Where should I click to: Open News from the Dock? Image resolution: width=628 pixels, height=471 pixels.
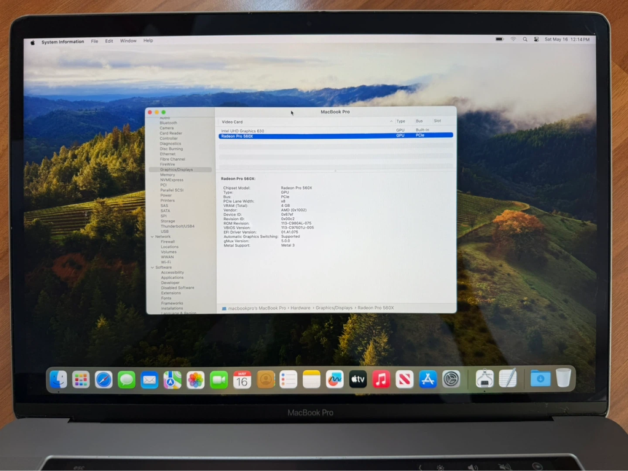[x=404, y=379]
